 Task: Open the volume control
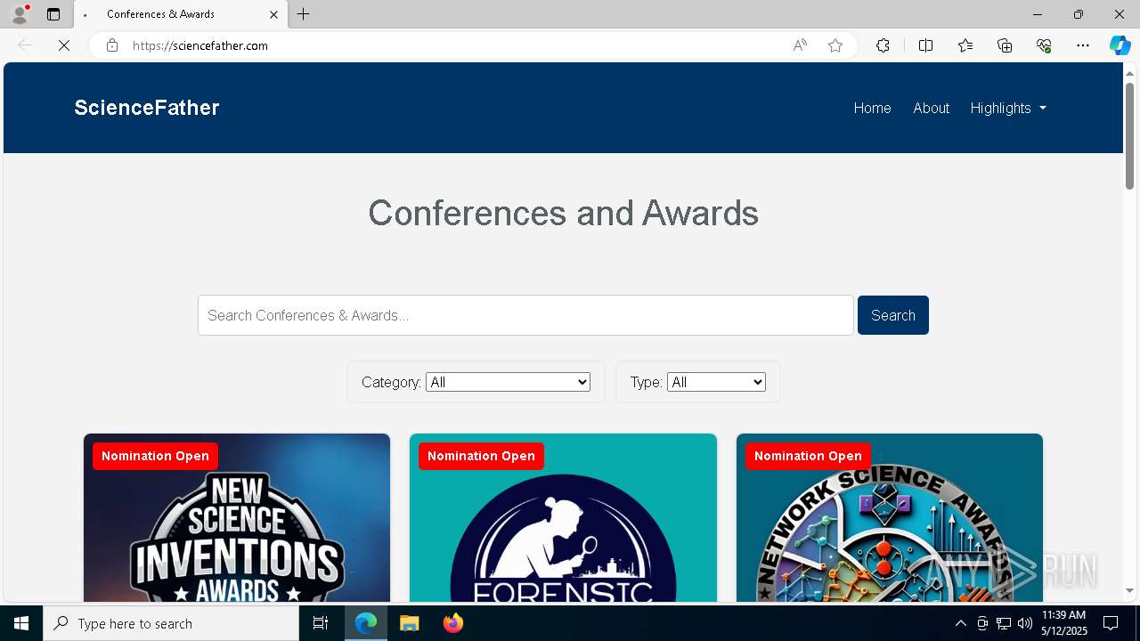click(1025, 623)
